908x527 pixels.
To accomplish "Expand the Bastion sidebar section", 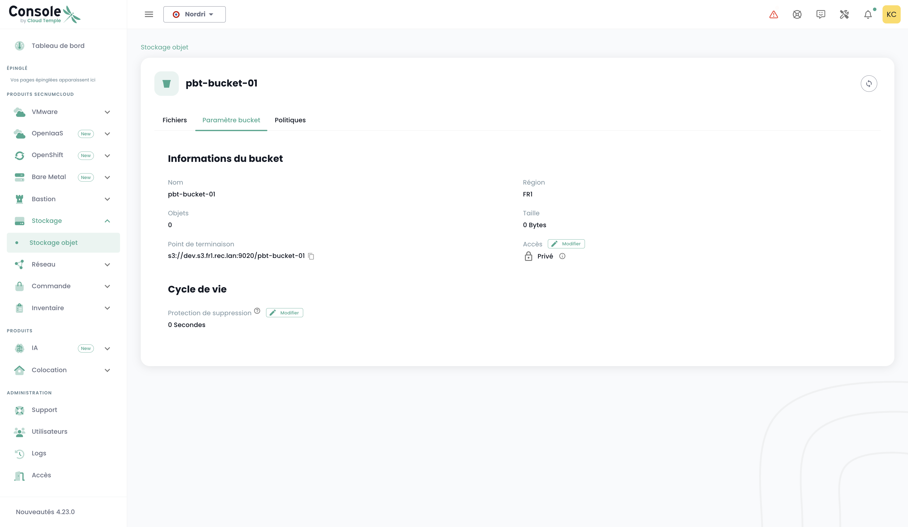I will [107, 199].
